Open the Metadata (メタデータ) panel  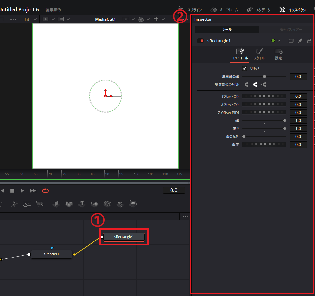click(259, 10)
